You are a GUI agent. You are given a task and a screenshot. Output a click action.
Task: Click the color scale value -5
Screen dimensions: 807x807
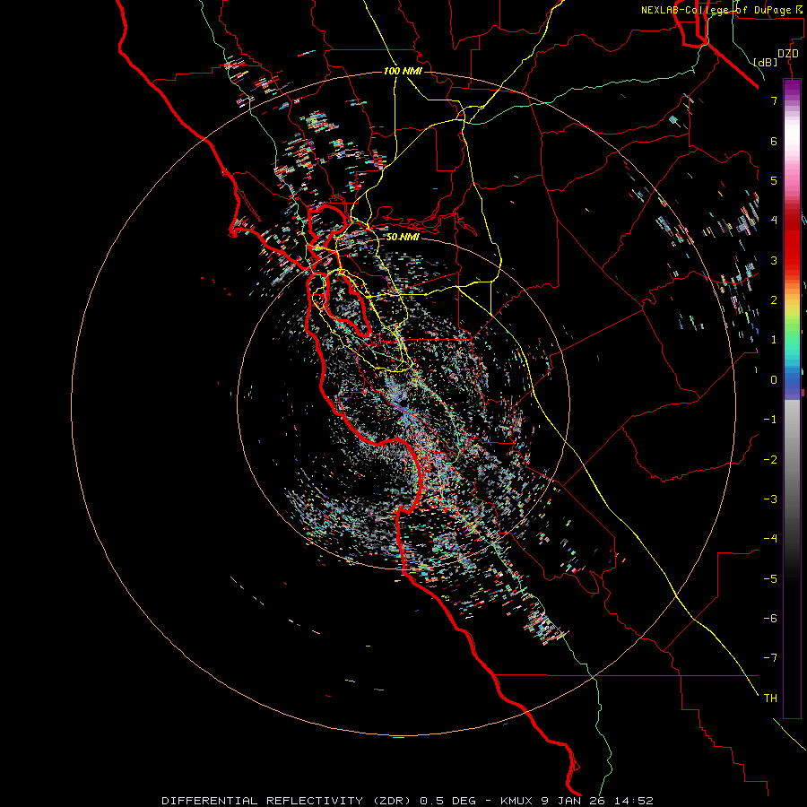coord(770,579)
